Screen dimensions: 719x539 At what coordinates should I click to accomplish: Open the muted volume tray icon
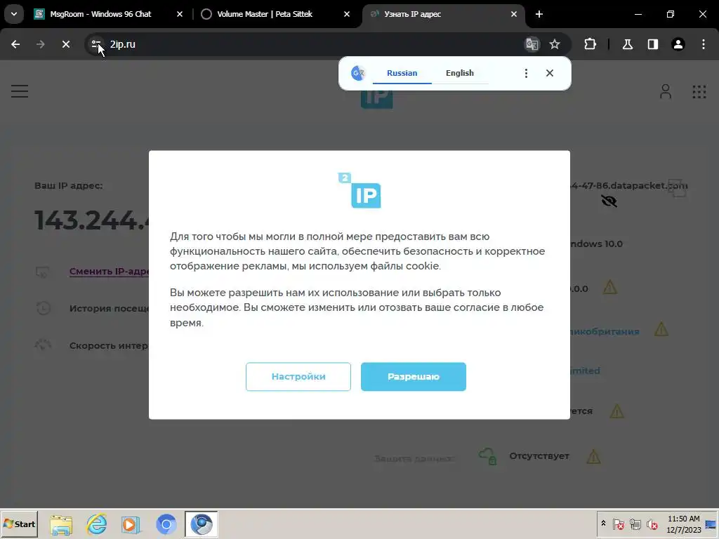[x=652, y=524]
